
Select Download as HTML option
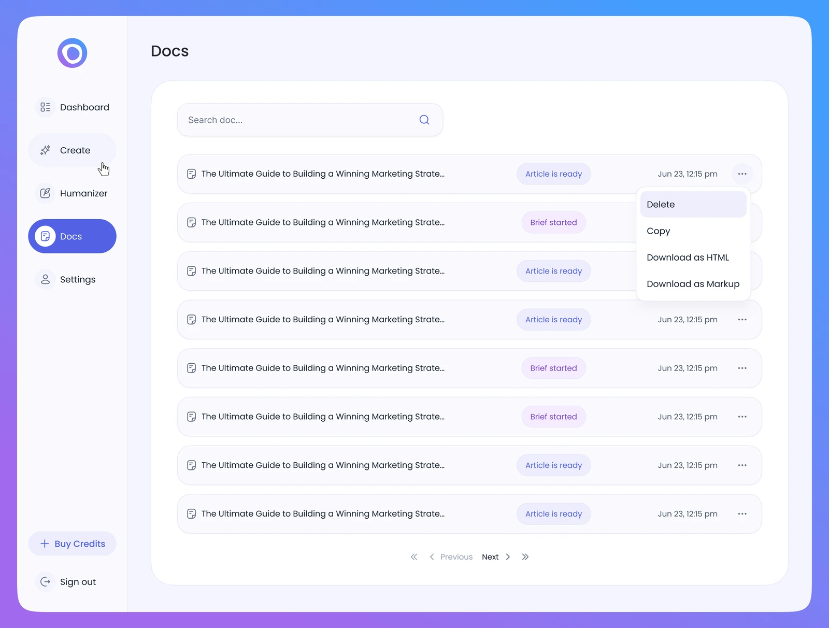[x=693, y=258]
